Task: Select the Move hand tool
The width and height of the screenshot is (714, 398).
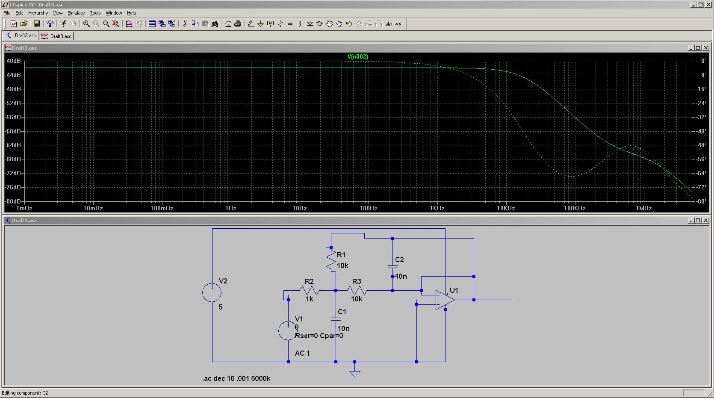Action: point(330,24)
